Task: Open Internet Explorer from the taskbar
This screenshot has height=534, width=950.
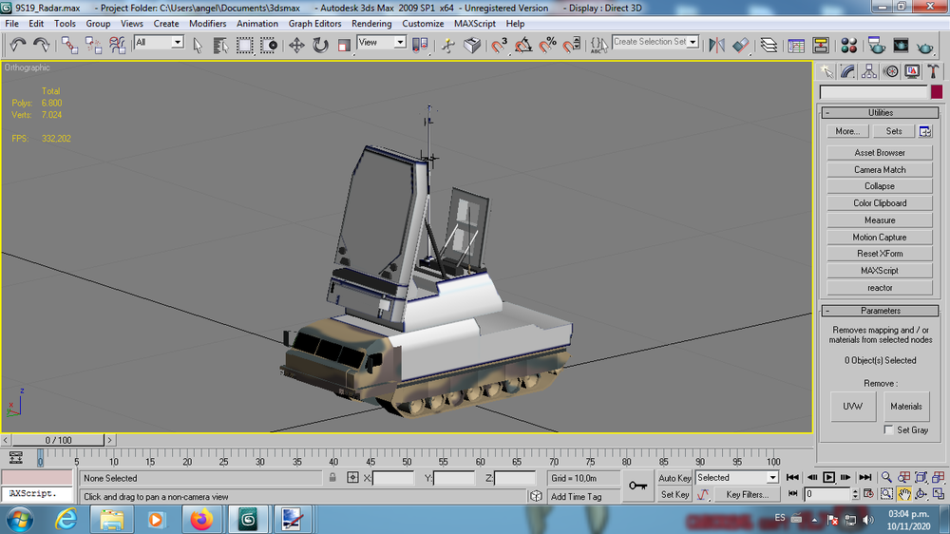Action: point(66,520)
